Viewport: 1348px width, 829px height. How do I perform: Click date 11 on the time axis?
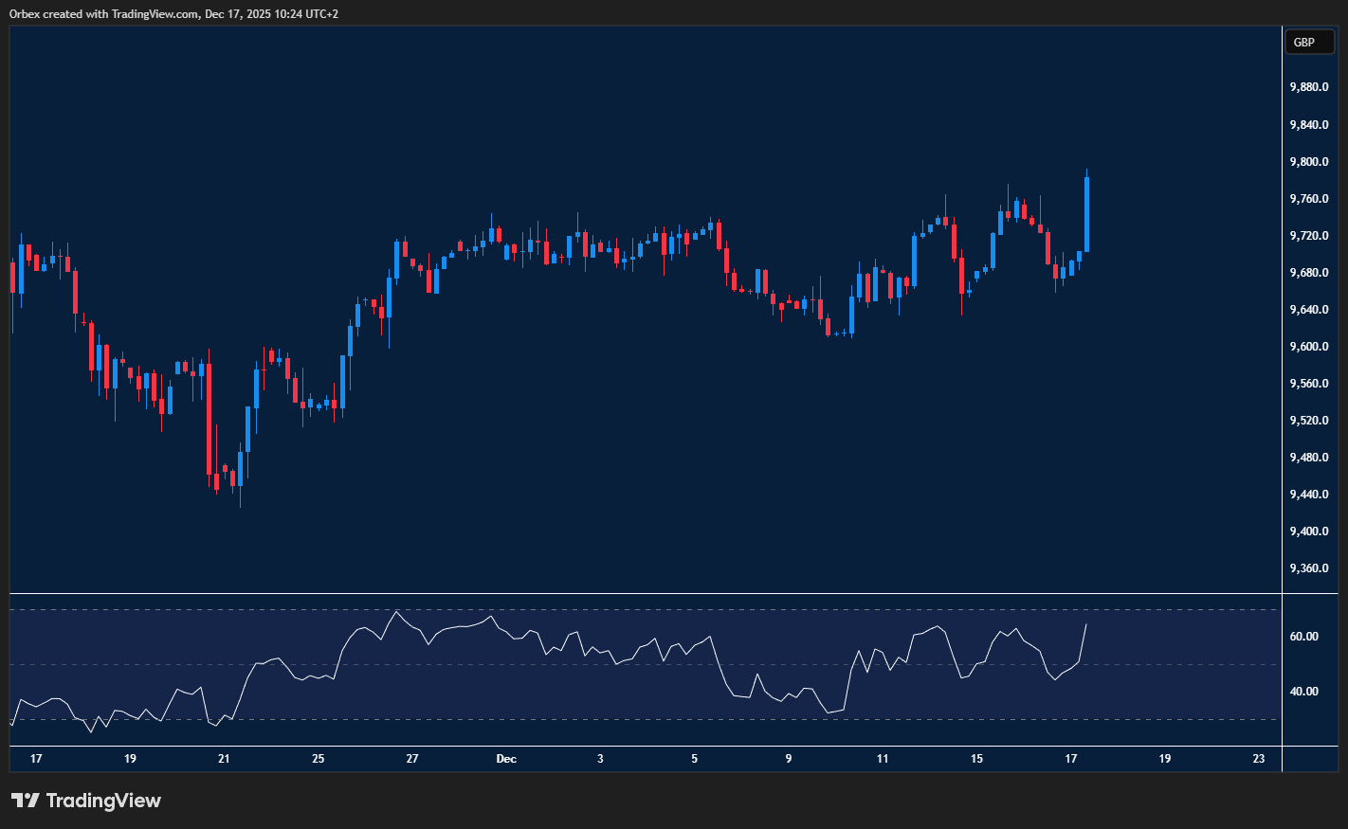[x=883, y=759]
